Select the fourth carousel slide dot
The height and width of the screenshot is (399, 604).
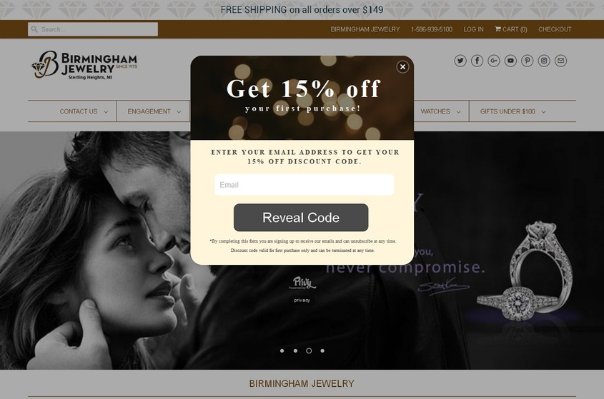(322, 350)
